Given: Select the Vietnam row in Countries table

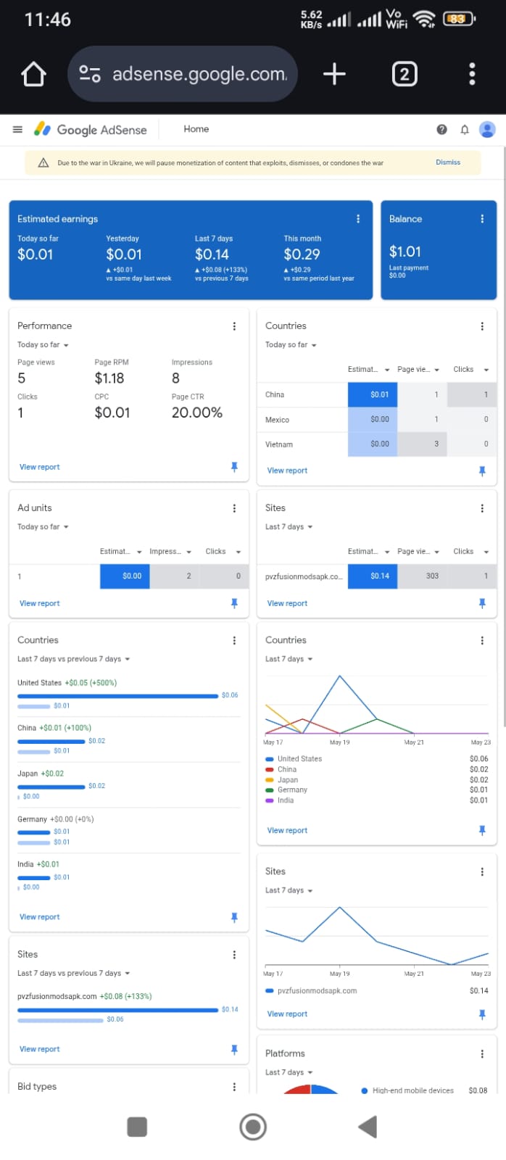Looking at the screenshot, I should tap(377, 444).
